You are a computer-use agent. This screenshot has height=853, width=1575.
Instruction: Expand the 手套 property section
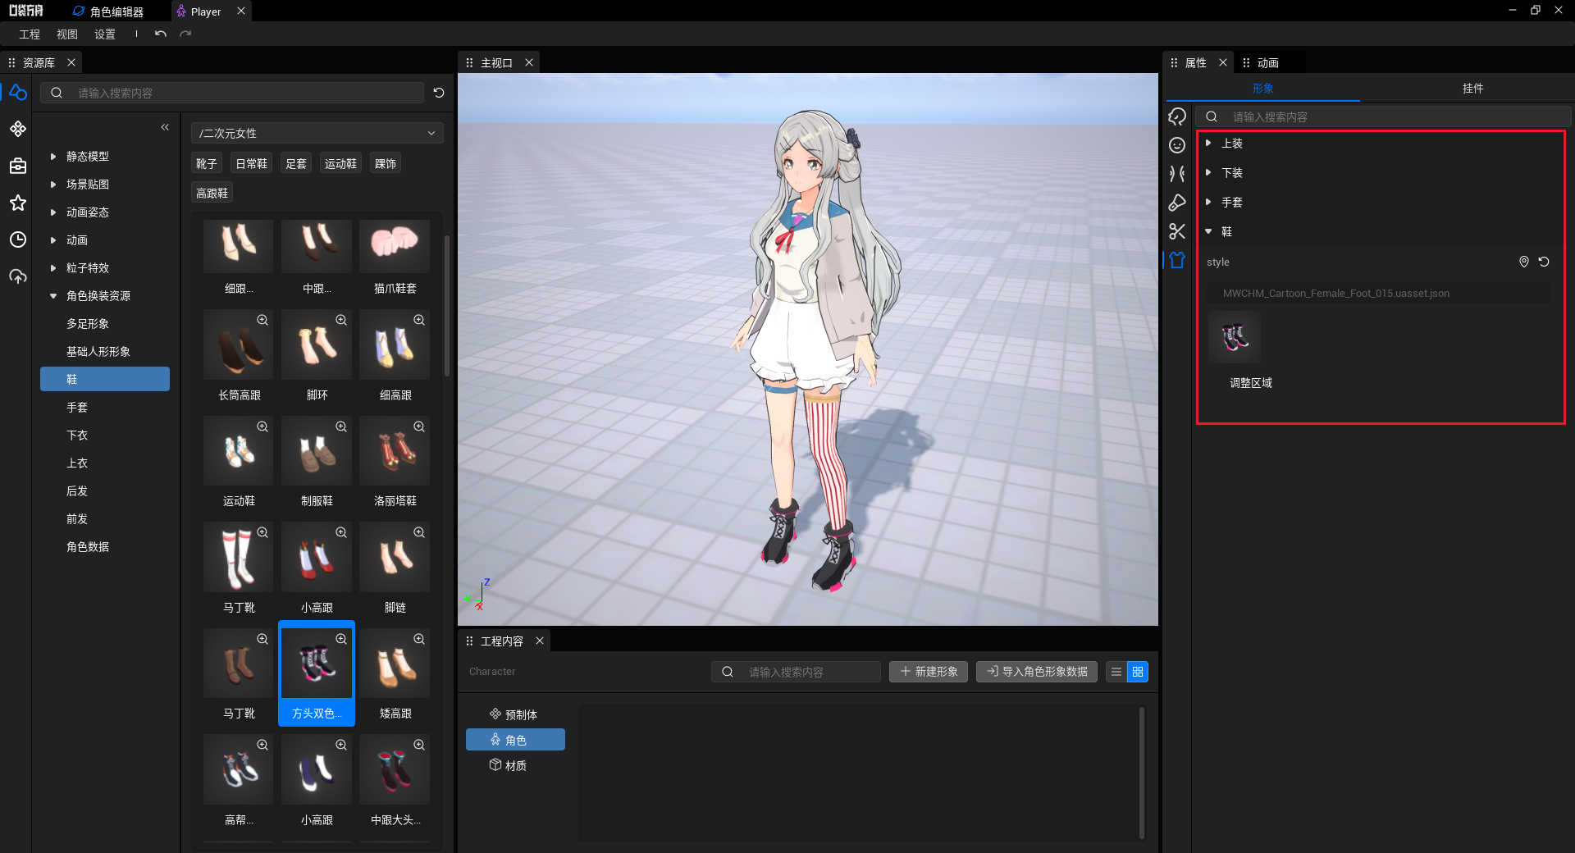[1208, 202]
